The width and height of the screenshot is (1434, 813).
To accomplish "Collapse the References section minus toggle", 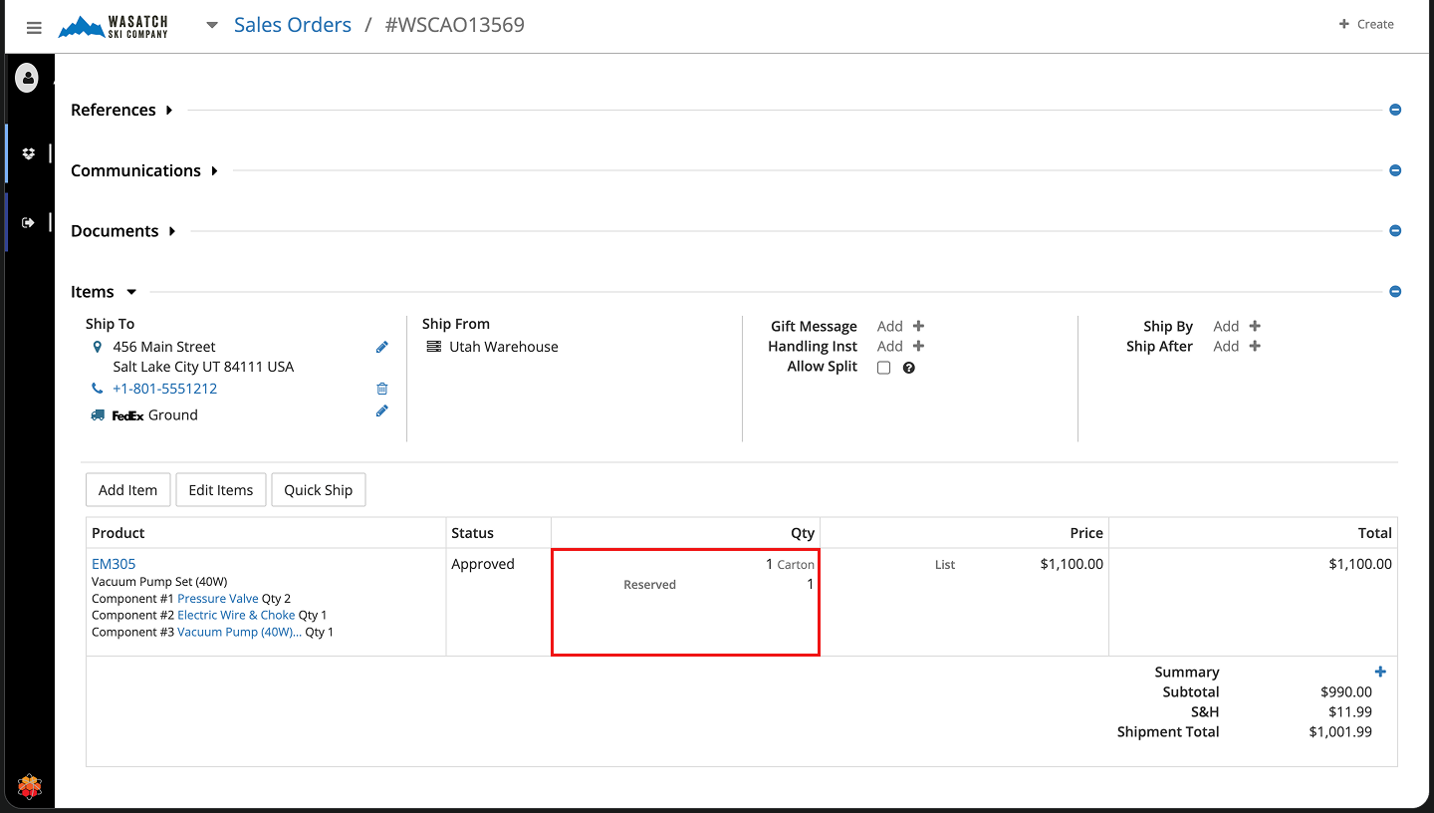I will pyautogui.click(x=1395, y=110).
